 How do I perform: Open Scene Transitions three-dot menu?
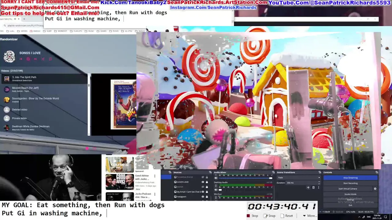click(318, 187)
